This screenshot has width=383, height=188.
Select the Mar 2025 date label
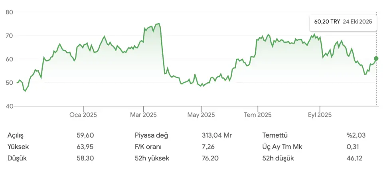144,115
